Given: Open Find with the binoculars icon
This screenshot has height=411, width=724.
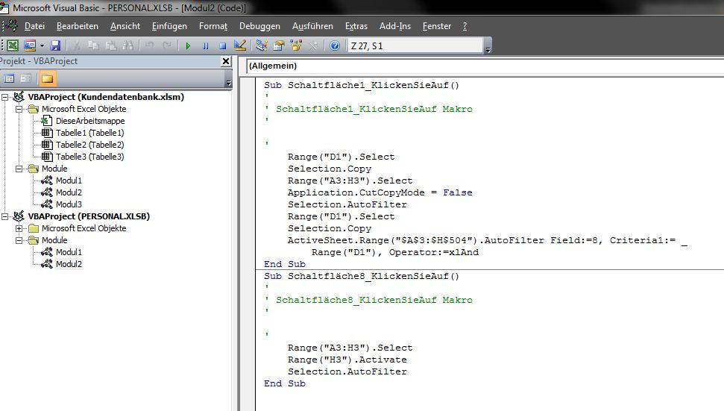Looking at the screenshot, I should tap(128, 46).
